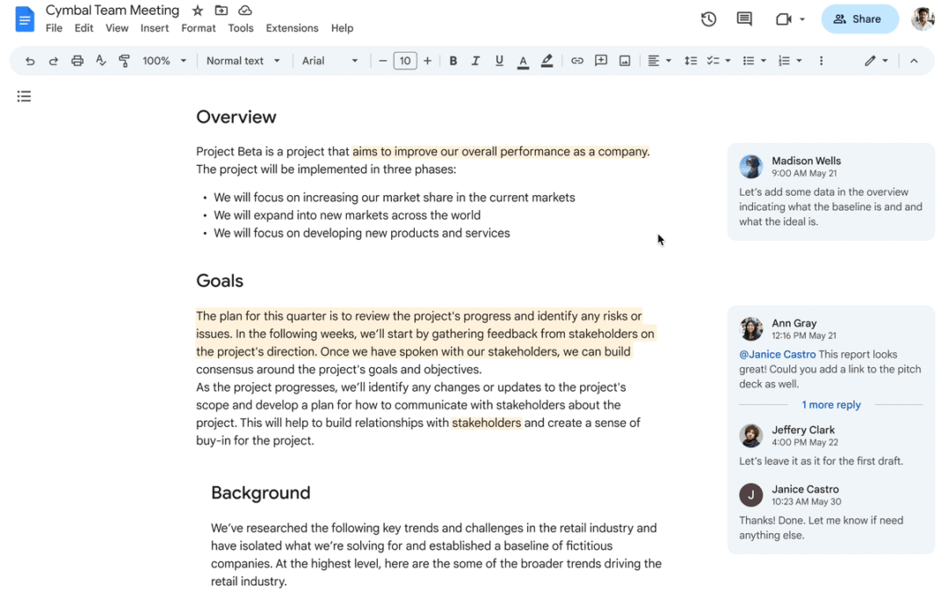Expand the 1 more reply link
The image size is (949, 593).
point(831,405)
